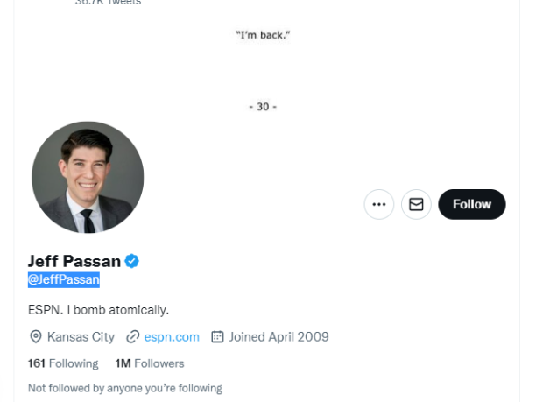Screen dimensions: 543x402
Task: Click the Kansas City location text
Action: click(x=81, y=336)
